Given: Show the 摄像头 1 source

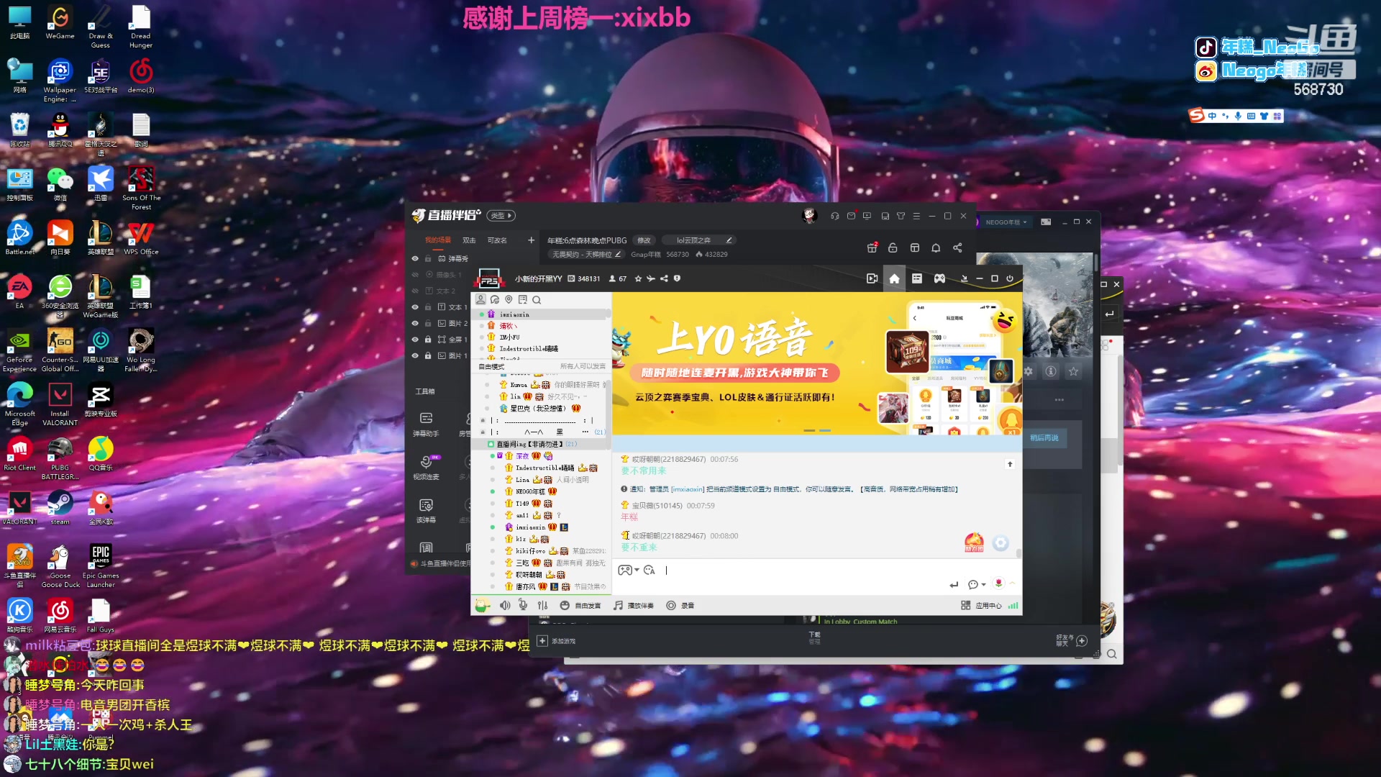Looking at the screenshot, I should (x=415, y=274).
